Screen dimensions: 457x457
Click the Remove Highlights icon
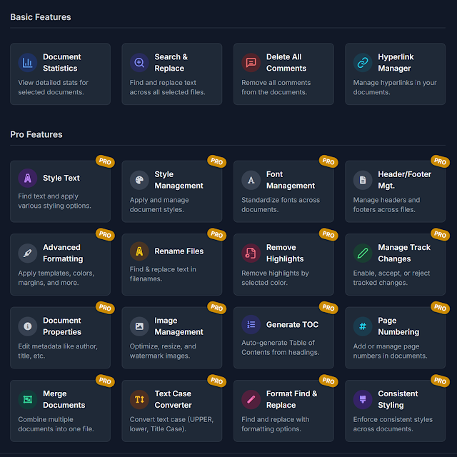pyautogui.click(x=251, y=253)
